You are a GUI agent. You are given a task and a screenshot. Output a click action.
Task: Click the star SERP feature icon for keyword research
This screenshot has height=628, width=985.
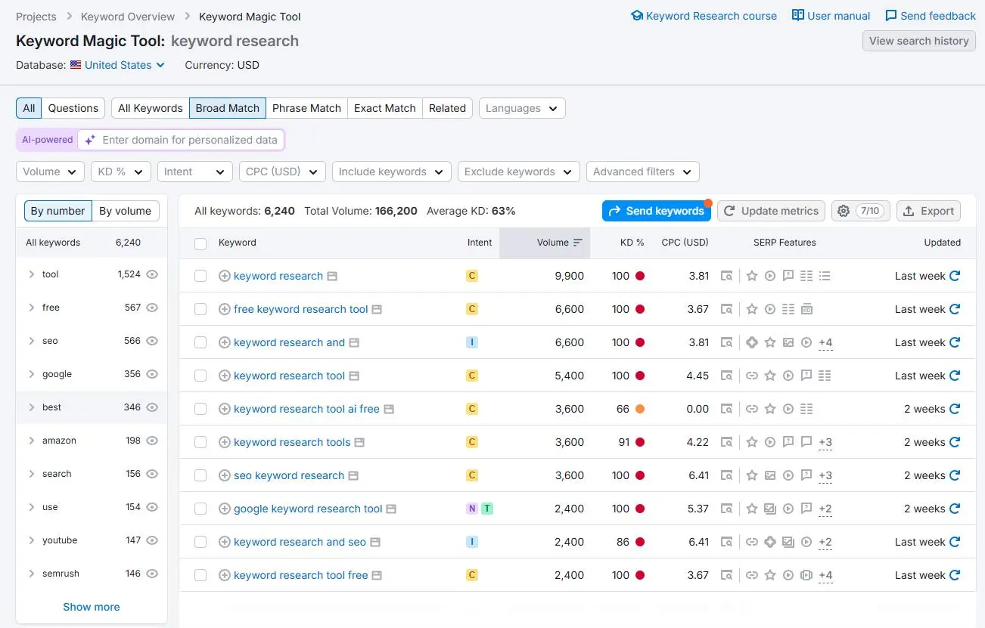pyautogui.click(x=752, y=276)
